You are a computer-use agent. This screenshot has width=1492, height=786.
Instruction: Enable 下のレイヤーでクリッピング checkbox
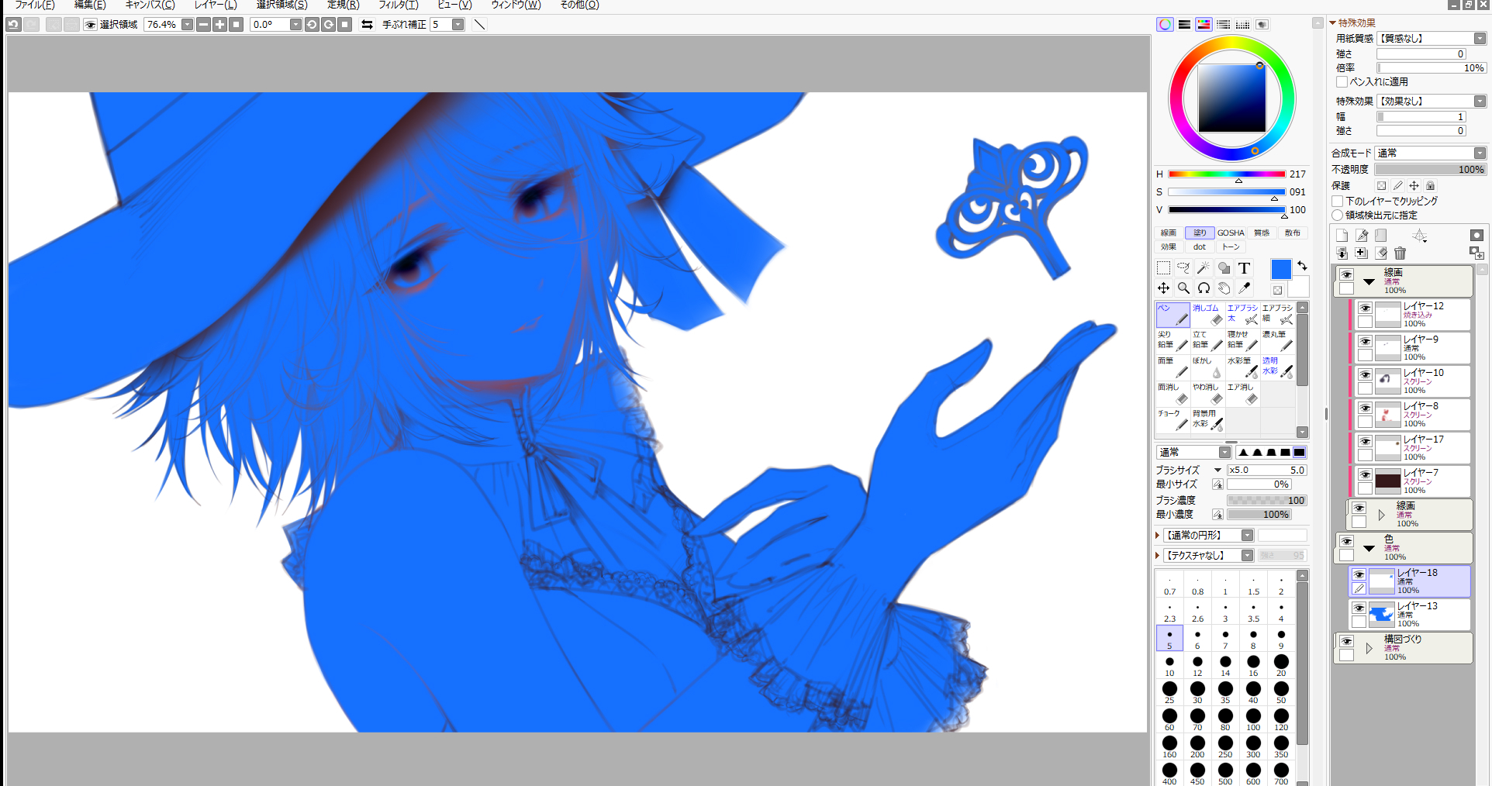1338,202
